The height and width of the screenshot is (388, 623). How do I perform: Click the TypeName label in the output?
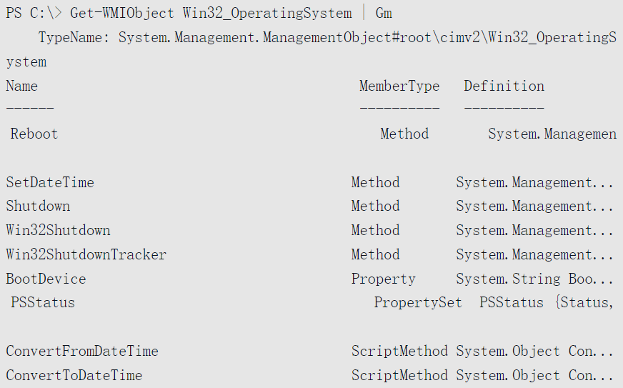(x=74, y=37)
